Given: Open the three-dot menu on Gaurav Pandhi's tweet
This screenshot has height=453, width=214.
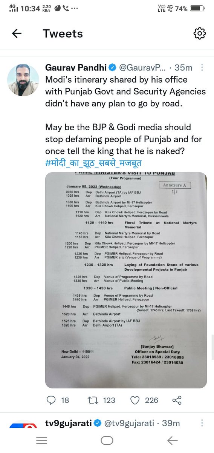Looking at the screenshot, I should coord(202,68).
